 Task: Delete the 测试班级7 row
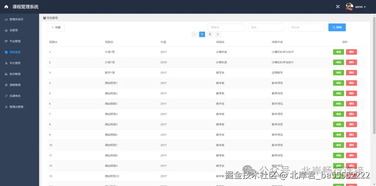pos(351,145)
